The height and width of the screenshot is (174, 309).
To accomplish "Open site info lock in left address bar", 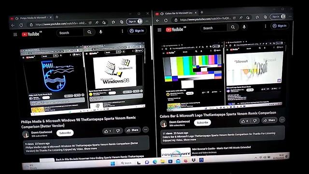I will pyautogui.click(x=31, y=25).
